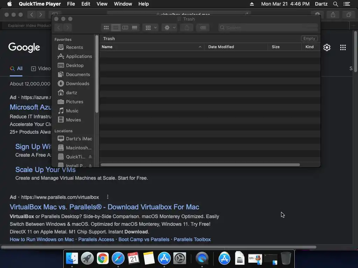Viewport: 358px width, 268px height.
Task: Open How to Run Windows on Mac link
Action: [42, 239]
